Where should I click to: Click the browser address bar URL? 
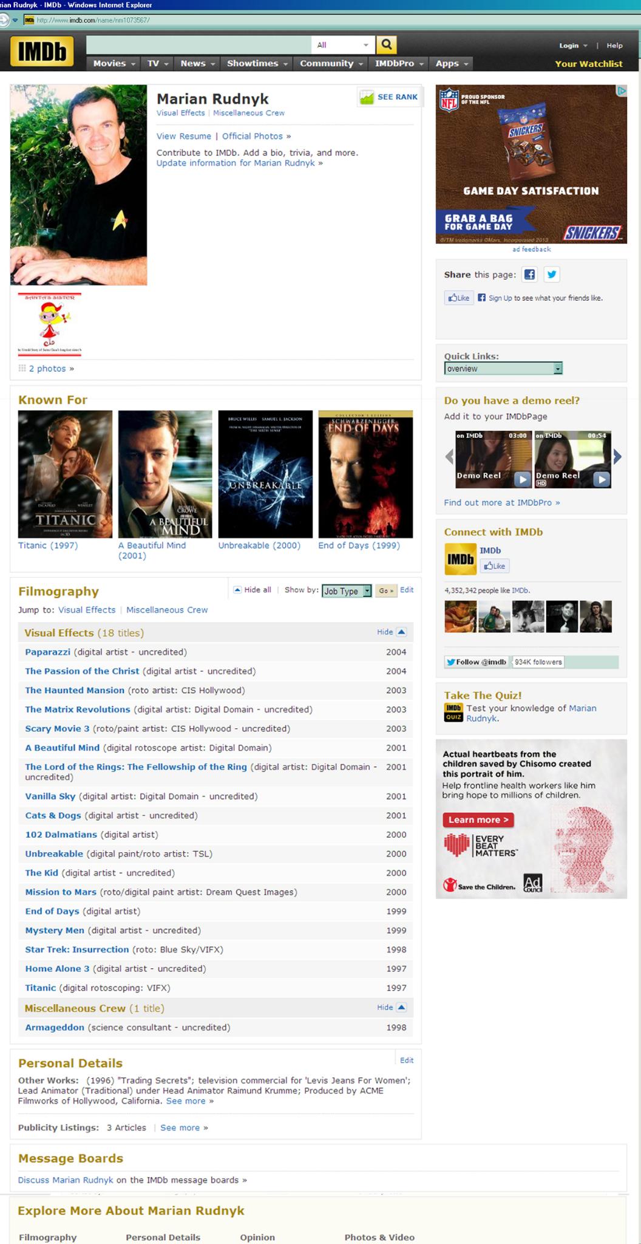tap(93, 20)
